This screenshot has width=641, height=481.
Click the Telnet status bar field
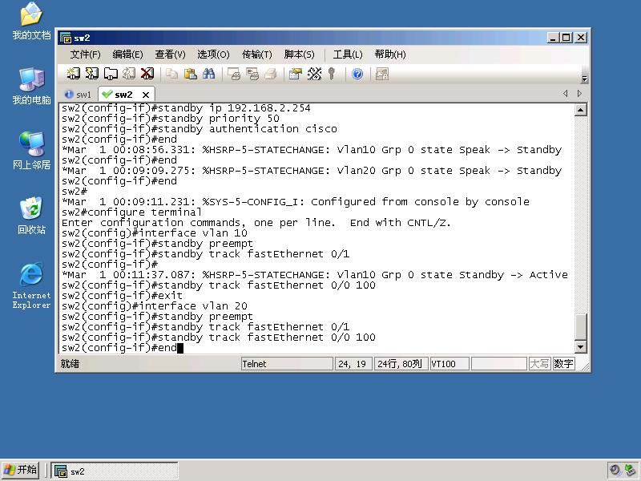pos(287,364)
